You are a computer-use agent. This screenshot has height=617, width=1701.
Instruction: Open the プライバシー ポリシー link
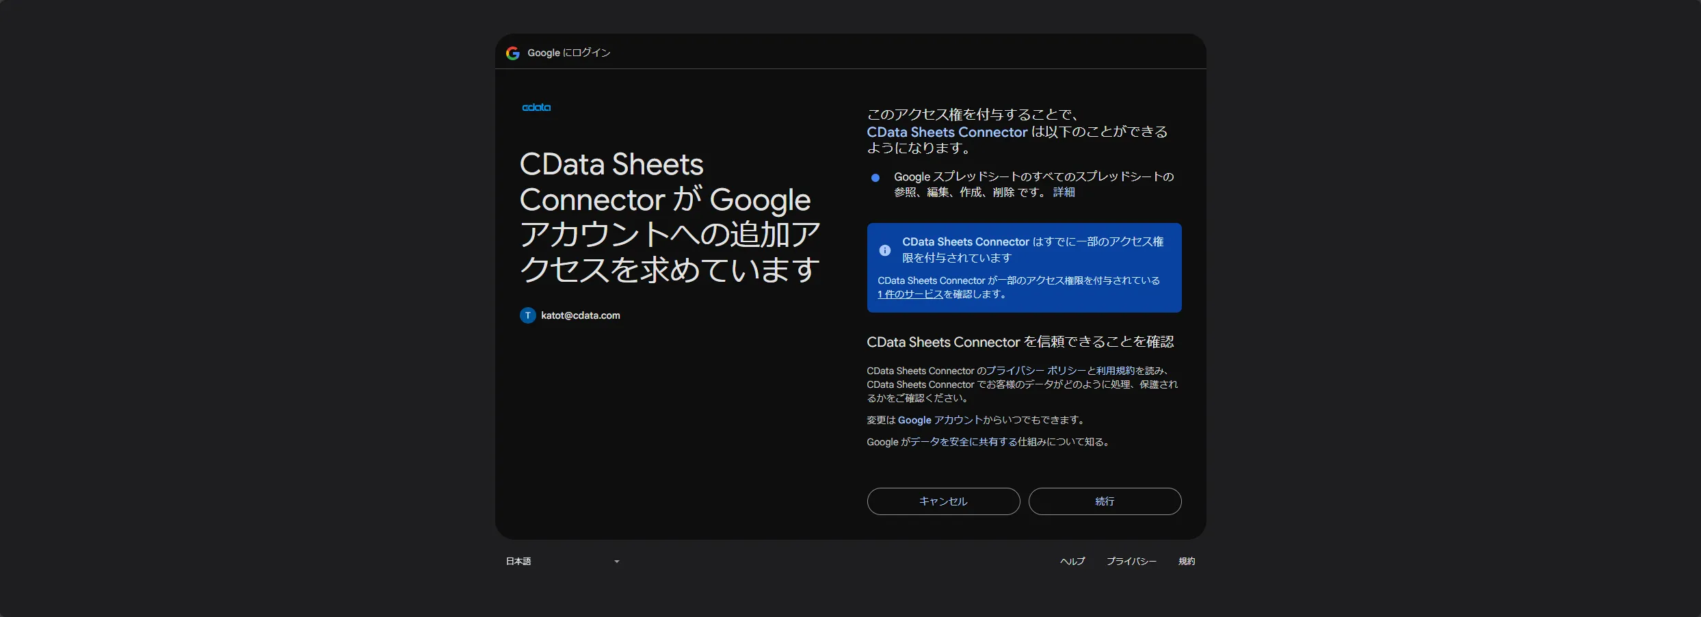point(1036,371)
